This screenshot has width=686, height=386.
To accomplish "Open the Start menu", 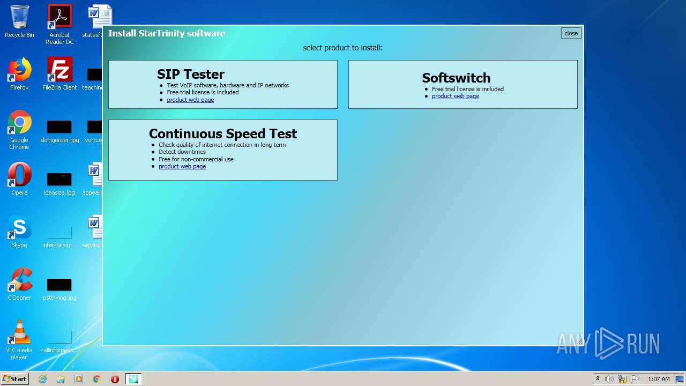I will [x=15, y=379].
